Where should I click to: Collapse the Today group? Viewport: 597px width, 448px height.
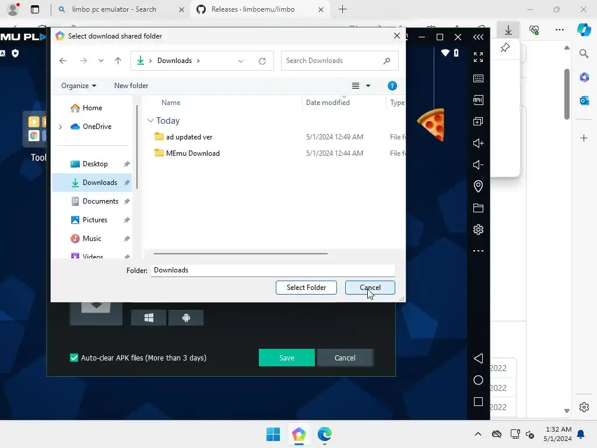[151, 121]
